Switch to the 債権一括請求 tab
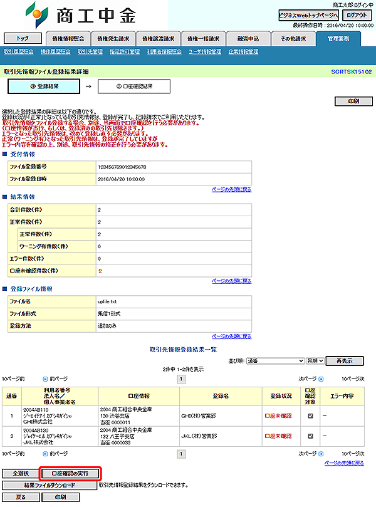The image size is (376, 507). pyautogui.click(x=204, y=39)
